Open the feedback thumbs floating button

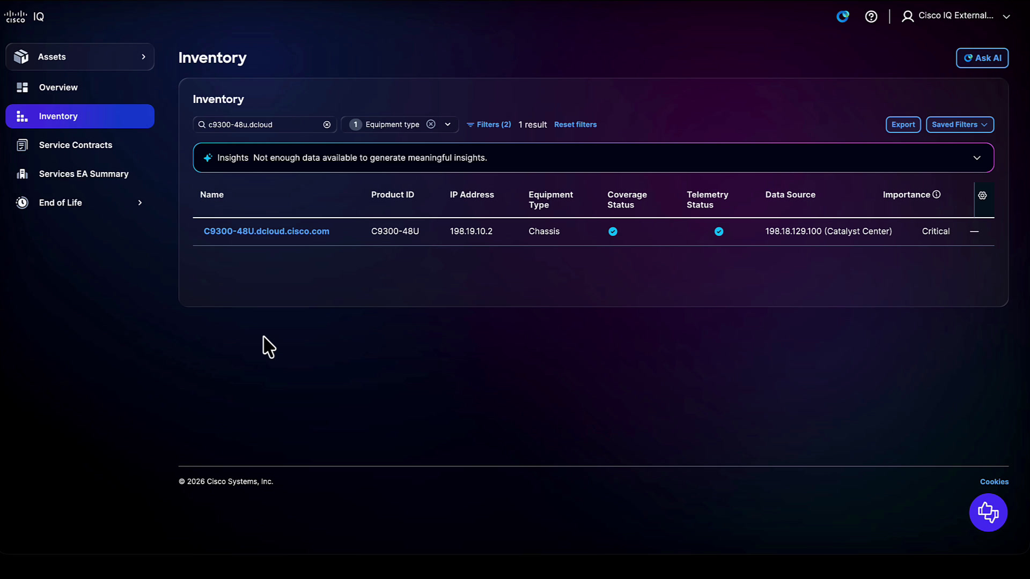(988, 513)
